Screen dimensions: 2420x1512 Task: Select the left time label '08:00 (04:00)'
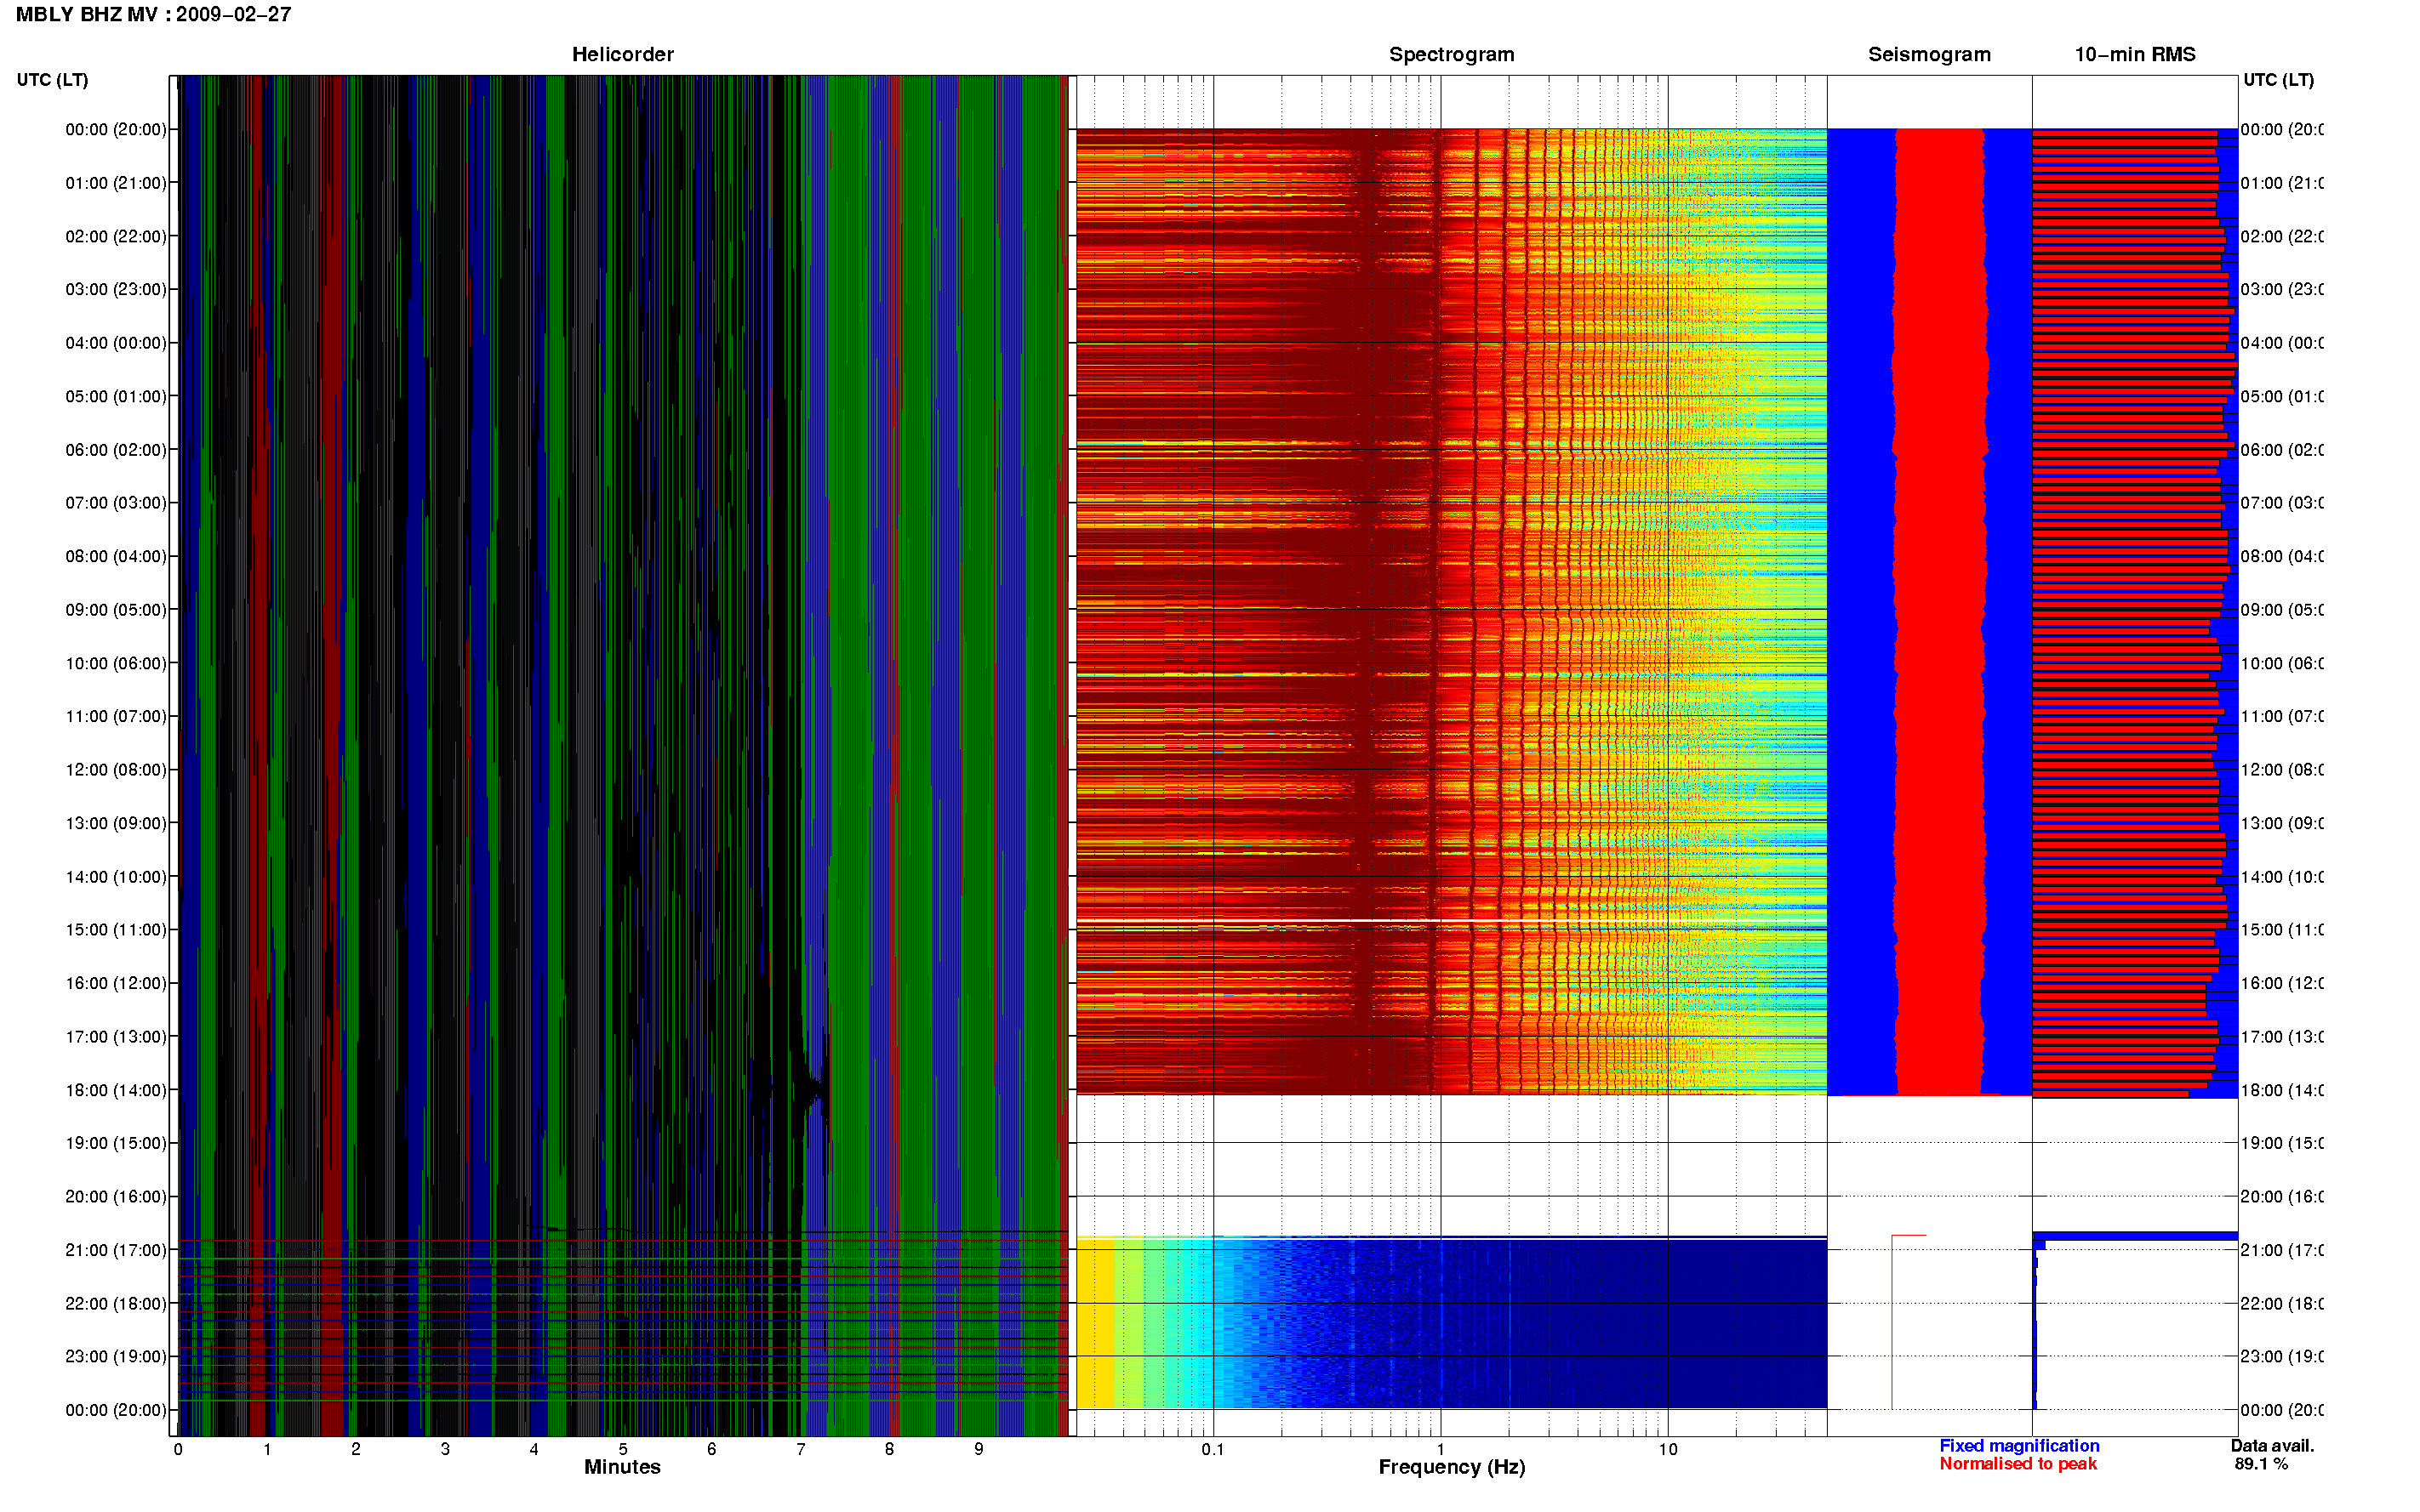116,557
